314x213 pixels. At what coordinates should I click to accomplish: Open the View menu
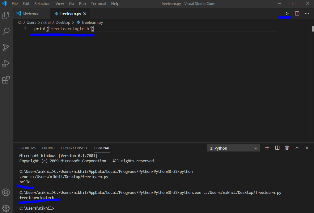coord(60,4)
